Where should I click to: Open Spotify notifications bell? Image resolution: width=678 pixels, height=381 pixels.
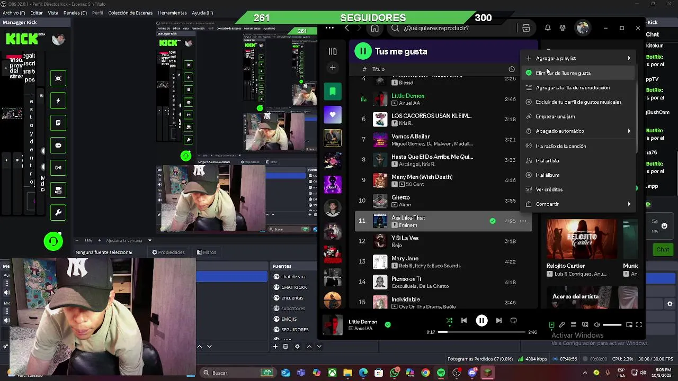click(x=548, y=28)
